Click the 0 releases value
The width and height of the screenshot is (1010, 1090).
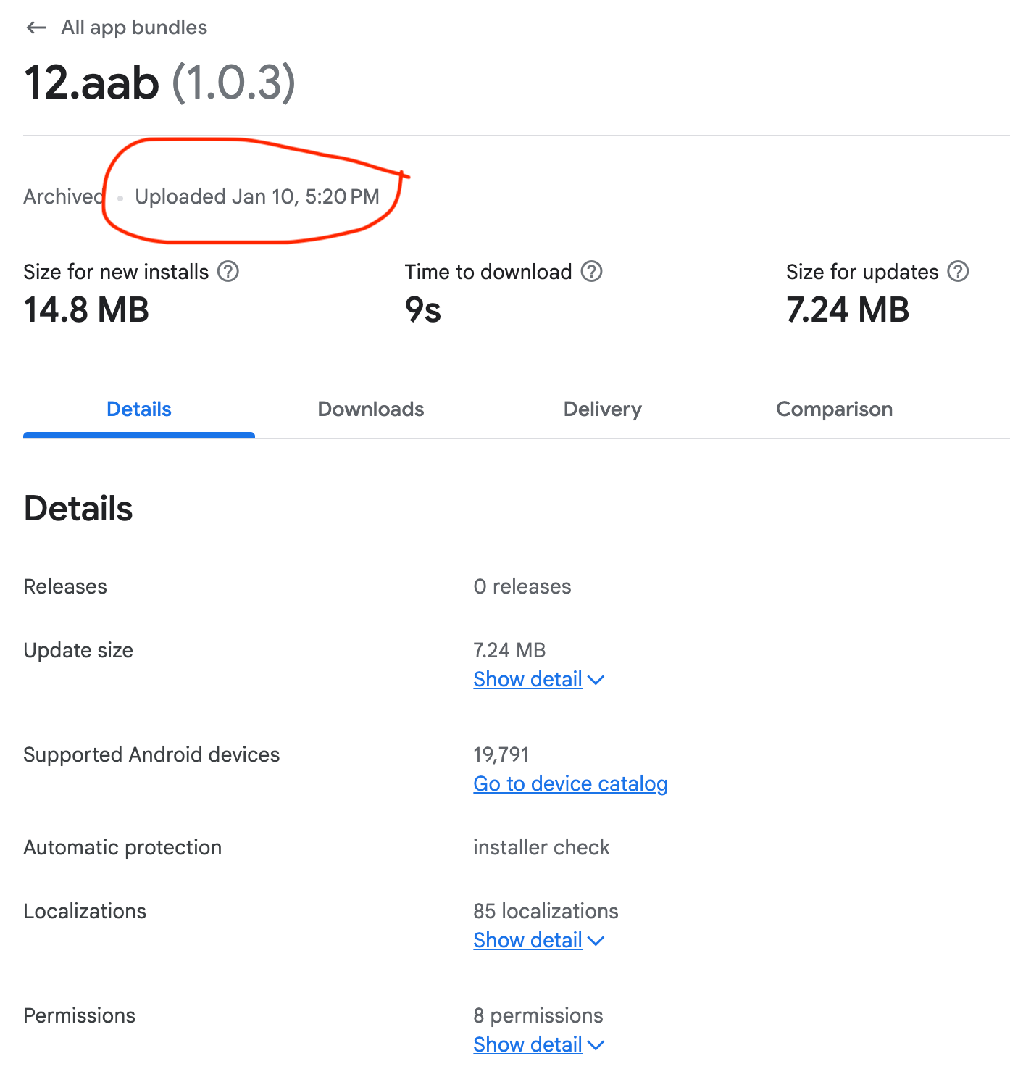click(x=522, y=587)
